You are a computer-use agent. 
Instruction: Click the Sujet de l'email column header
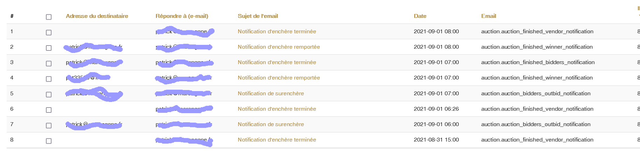[258, 16]
